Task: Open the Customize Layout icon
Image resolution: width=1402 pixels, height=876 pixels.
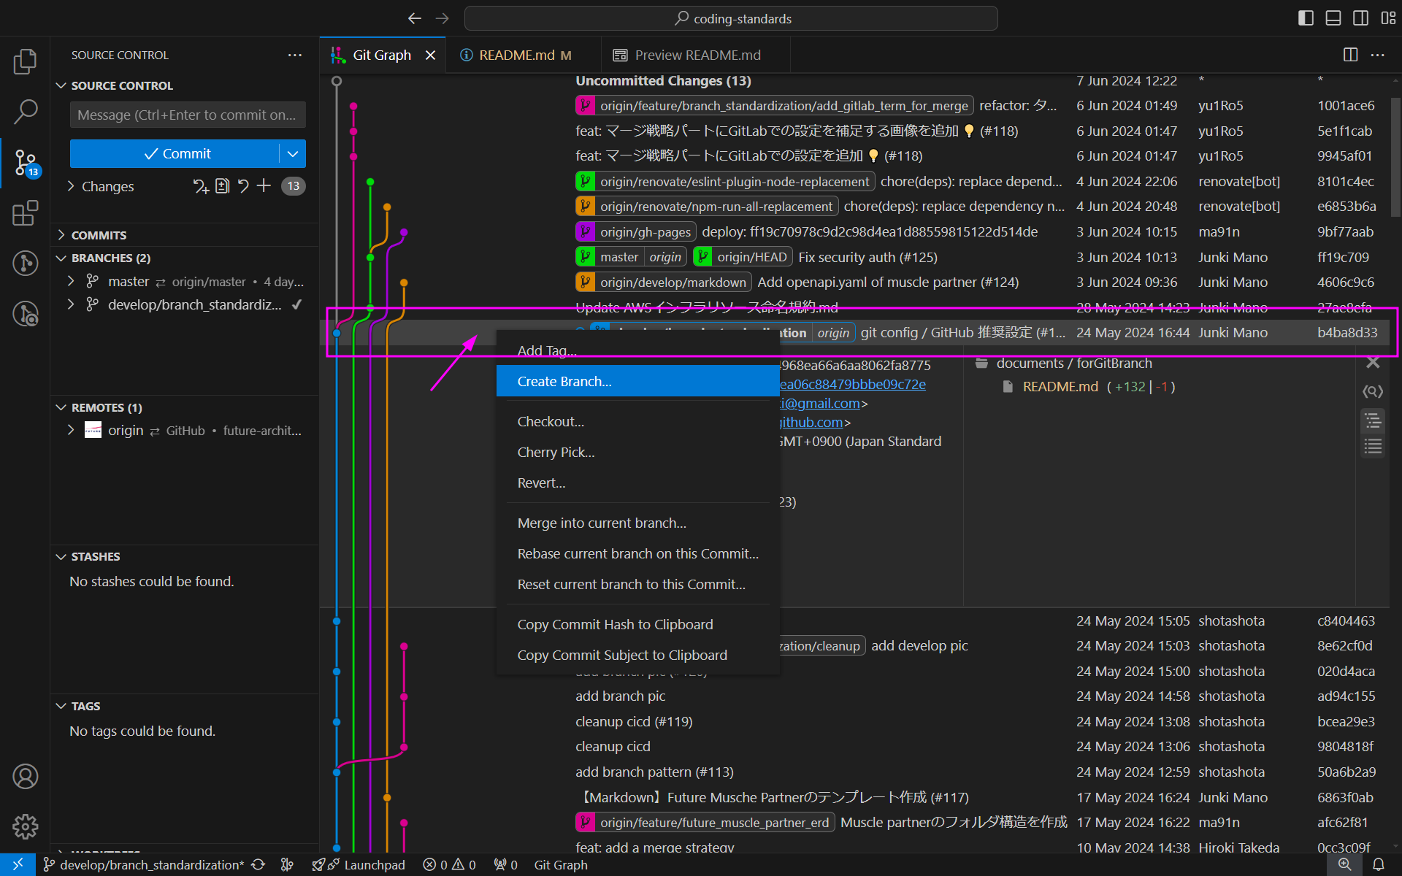Action: [x=1388, y=18]
